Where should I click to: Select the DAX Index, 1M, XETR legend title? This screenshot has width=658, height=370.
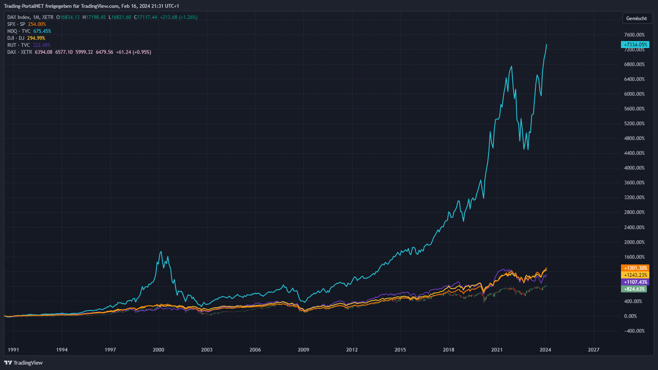coord(30,17)
